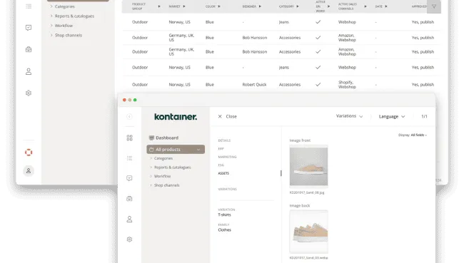Image resolution: width=464 pixels, height=263 pixels.
Task: Open the person icon in back window sidebar
Action: coord(29,71)
